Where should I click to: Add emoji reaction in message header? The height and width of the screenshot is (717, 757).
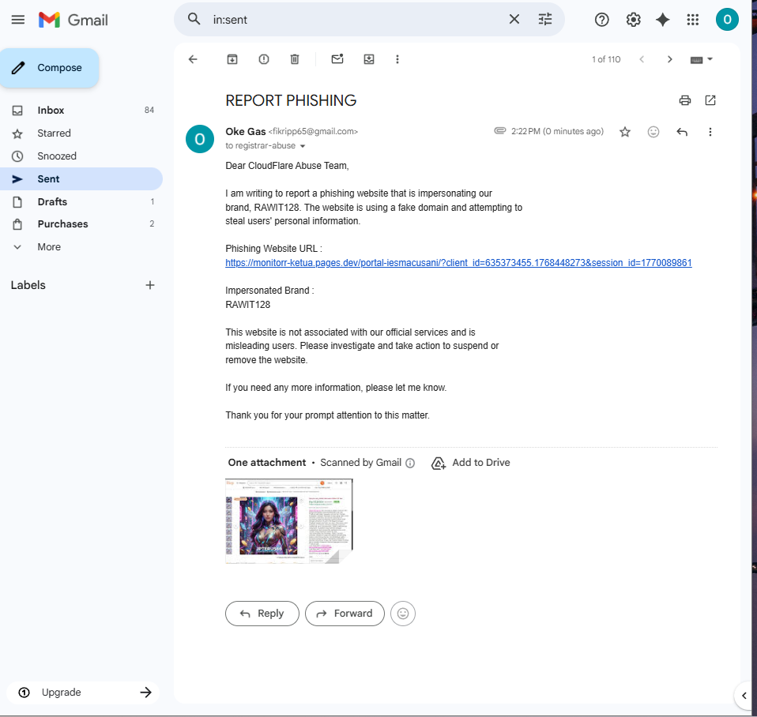tap(653, 132)
